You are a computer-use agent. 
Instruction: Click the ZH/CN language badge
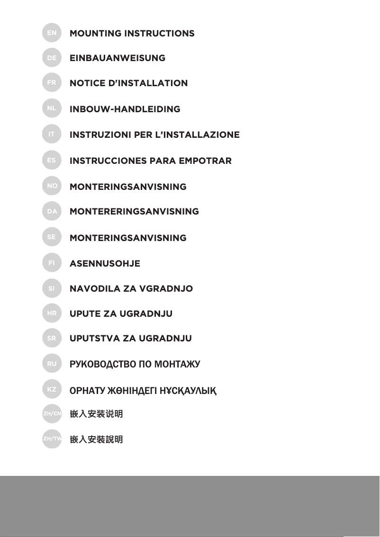52,414
